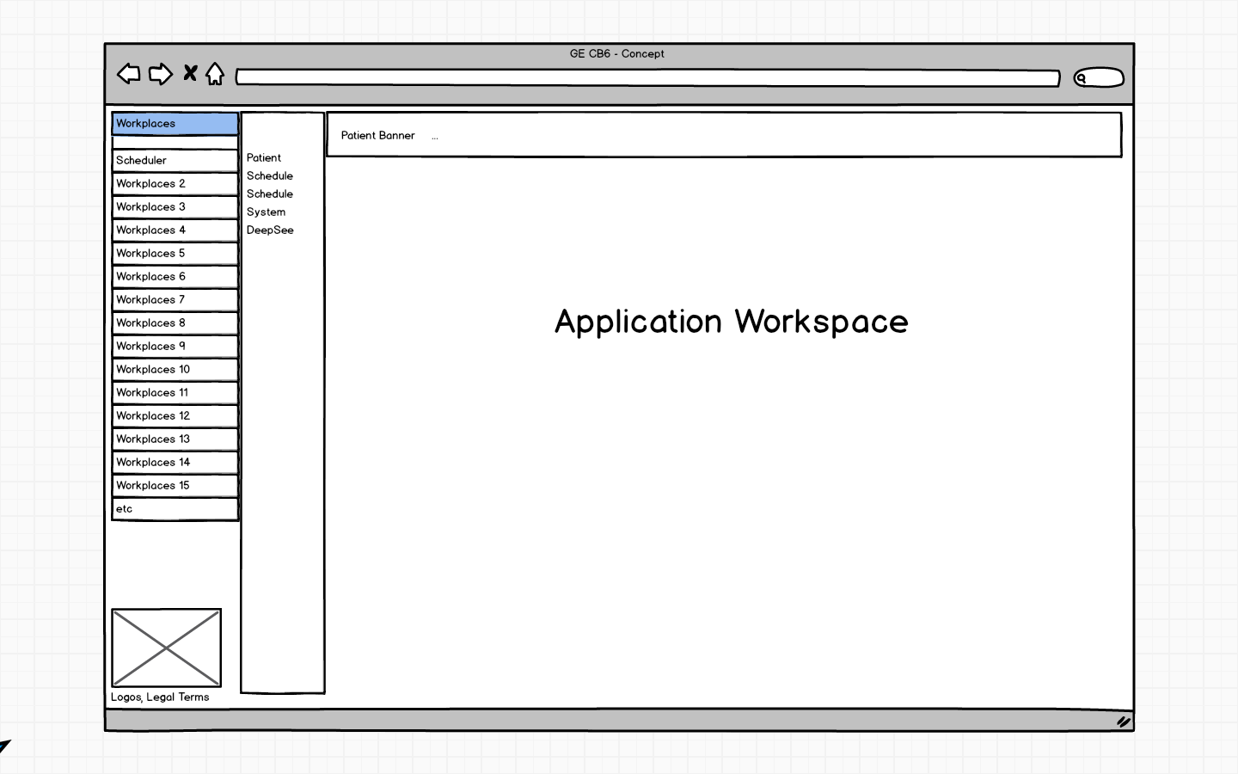Open the Scheduler sidebar item

pos(175,160)
